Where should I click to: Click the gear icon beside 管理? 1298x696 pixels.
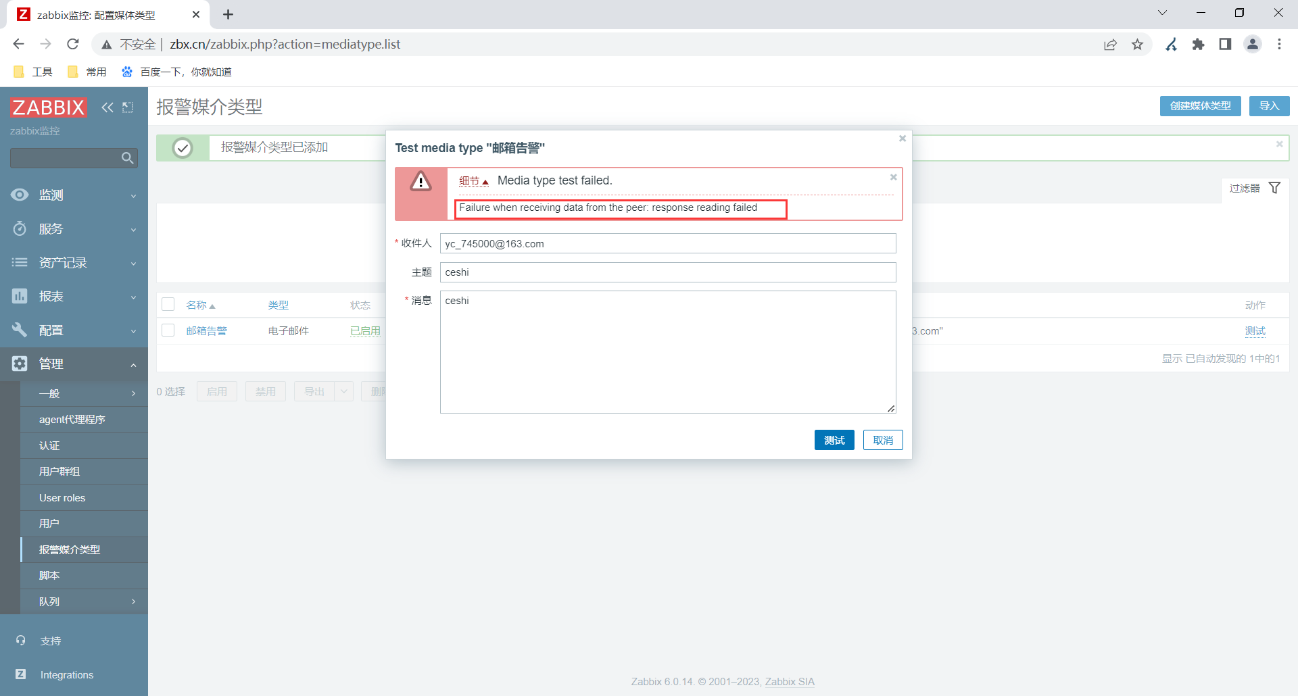20,364
